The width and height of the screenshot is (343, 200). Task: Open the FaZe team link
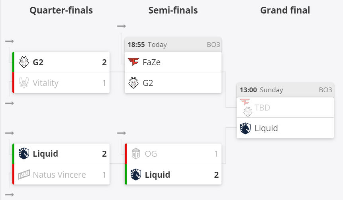[151, 62]
